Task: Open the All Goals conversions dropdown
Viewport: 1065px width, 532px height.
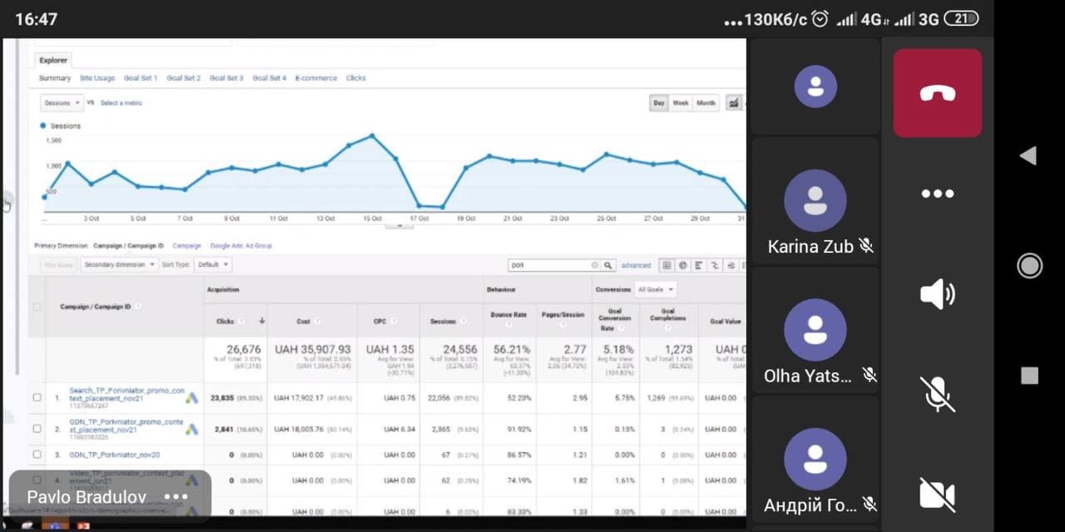Action: point(656,290)
